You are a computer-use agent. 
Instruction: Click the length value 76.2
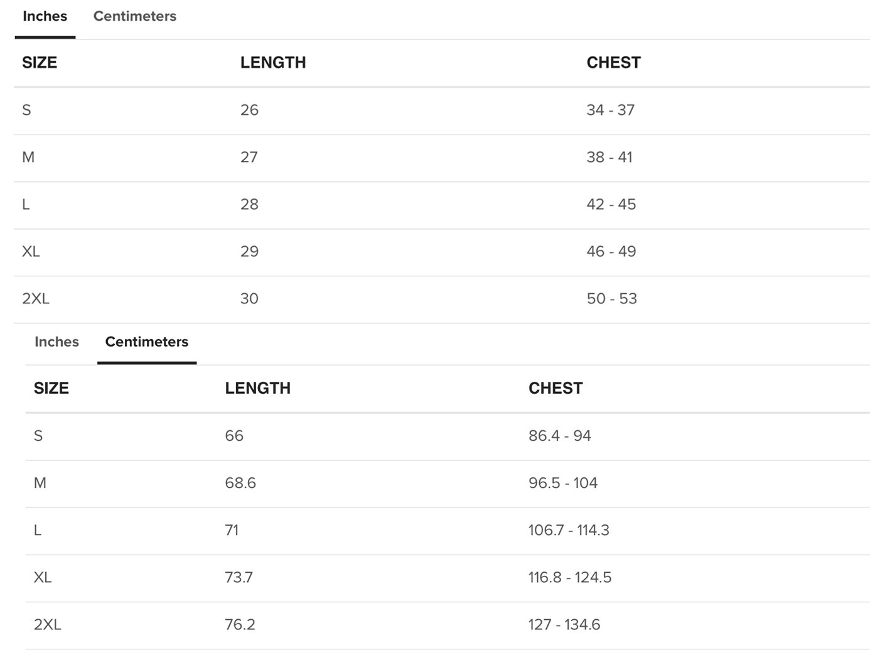pos(240,624)
